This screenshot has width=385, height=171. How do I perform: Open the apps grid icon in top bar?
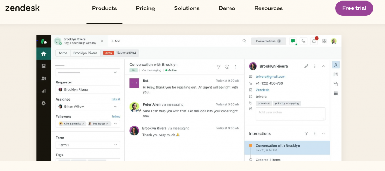(324, 41)
